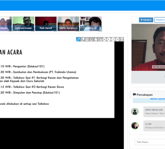Select Martin Apriano U's video thumbnail
165x149 pixels.
[68, 24]
